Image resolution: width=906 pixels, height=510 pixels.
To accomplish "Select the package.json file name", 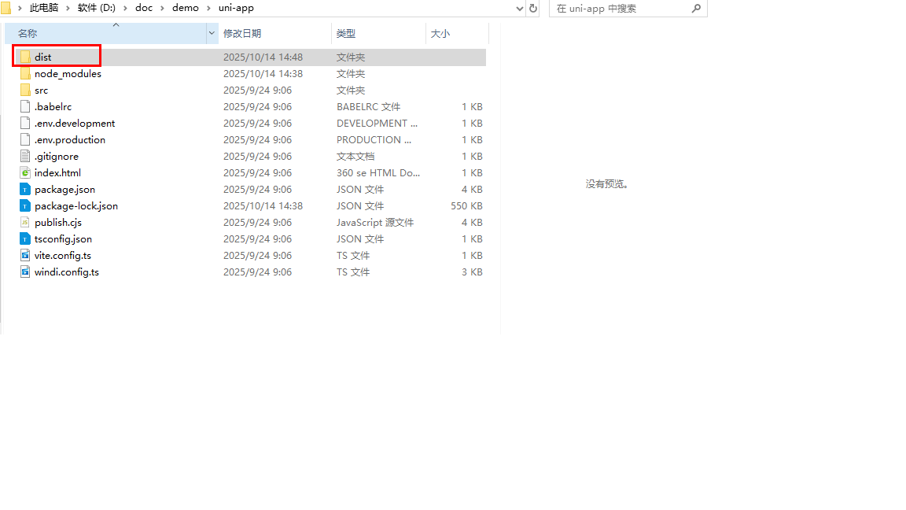I will (64, 189).
